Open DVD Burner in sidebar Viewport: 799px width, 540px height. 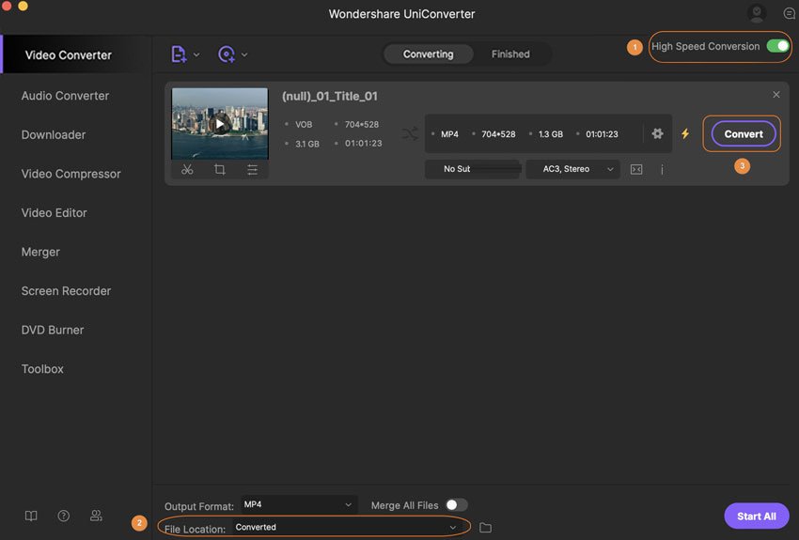[53, 330]
